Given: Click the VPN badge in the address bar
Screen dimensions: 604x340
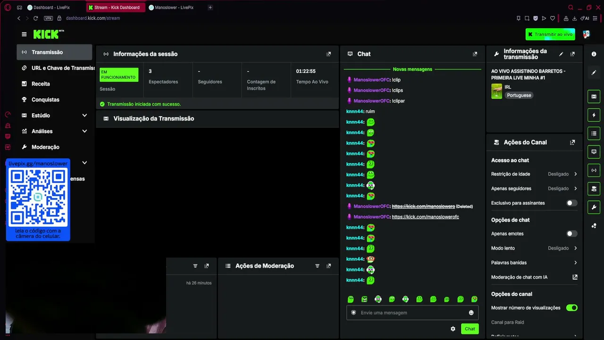Looking at the screenshot, I should [48, 18].
